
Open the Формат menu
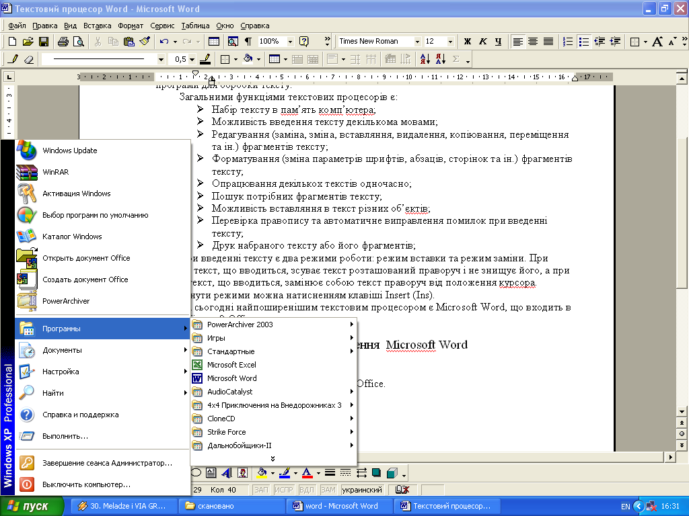click(x=131, y=26)
